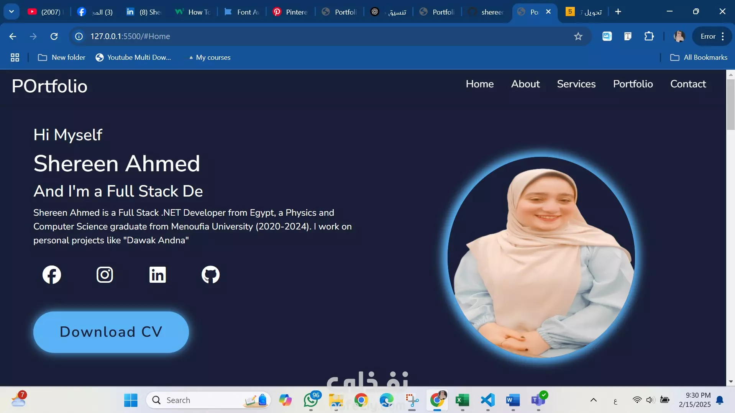Screen dimensions: 735x413
Task: Click the Download CV button
Action: [111, 332]
